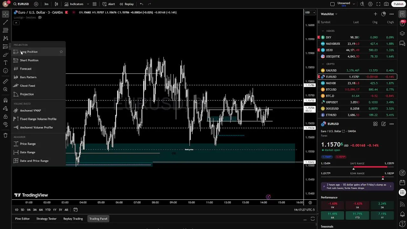This screenshot has height=229, width=407.
Task: Add a symbol to compare with plus icon
Action: (36, 4)
